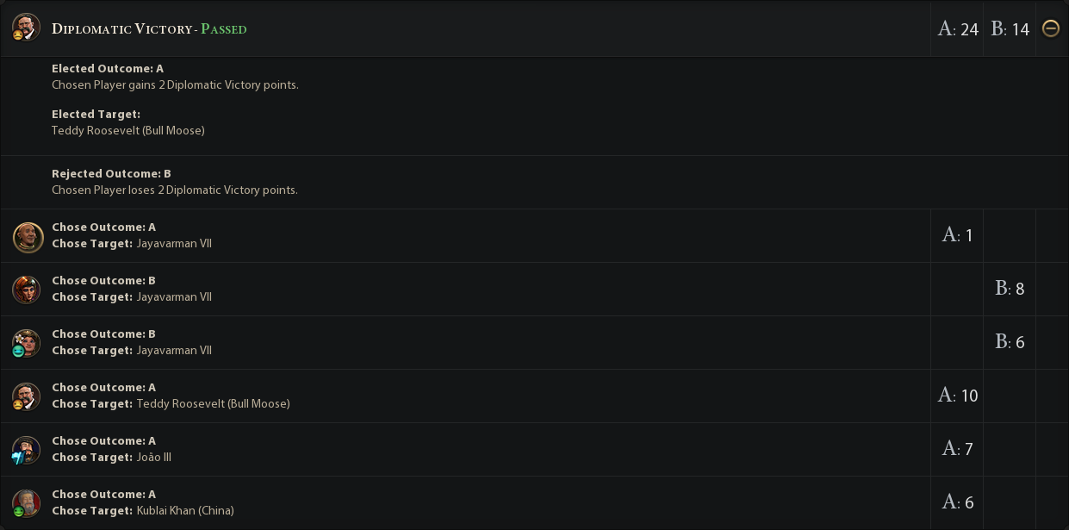Click the leader portrait beside the Diplomatic Victory title
This screenshot has height=530, width=1069.
26,28
